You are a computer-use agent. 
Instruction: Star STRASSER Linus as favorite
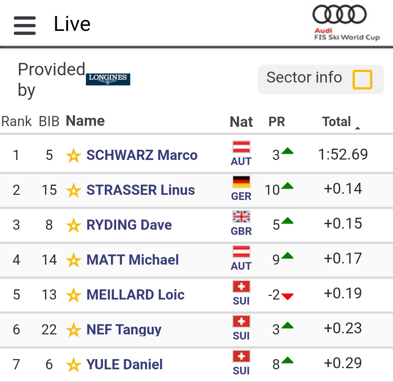pyautogui.click(x=73, y=191)
